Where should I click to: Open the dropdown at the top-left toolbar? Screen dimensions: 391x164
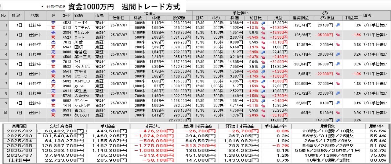click(42, 6)
